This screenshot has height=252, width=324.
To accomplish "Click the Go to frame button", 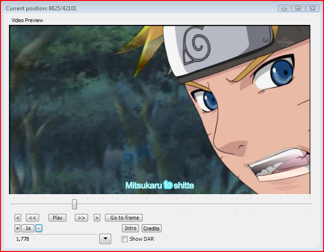I will pyautogui.click(x=123, y=218).
